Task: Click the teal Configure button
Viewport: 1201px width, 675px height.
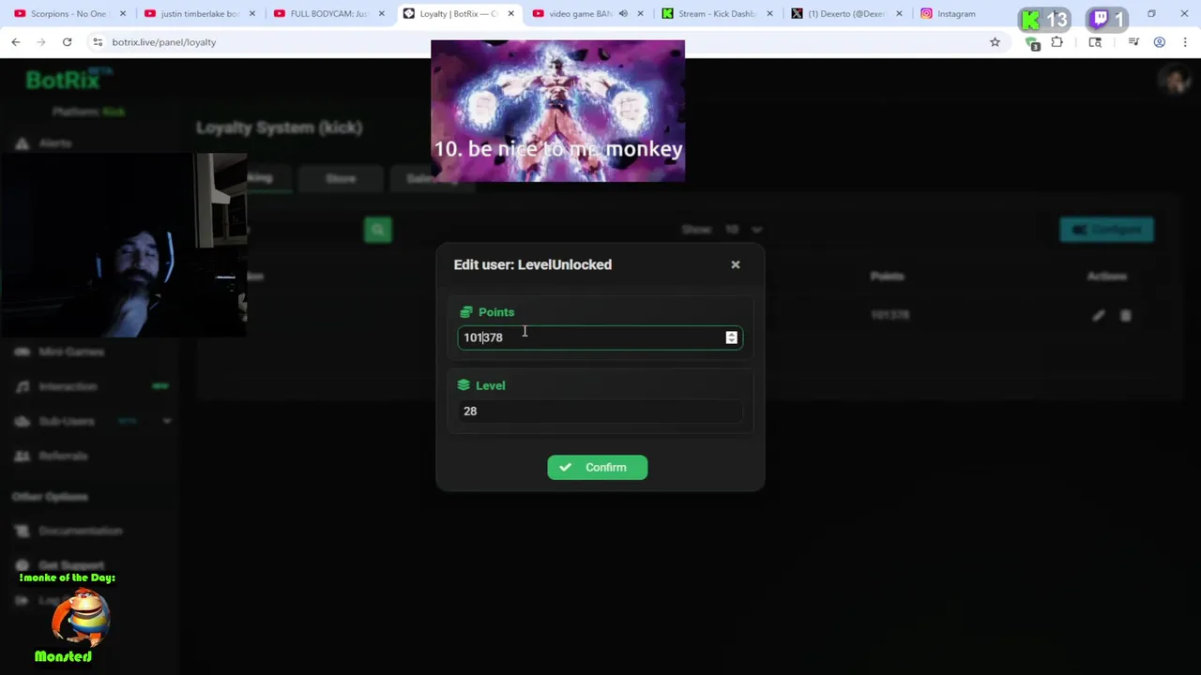Action: (x=1107, y=230)
